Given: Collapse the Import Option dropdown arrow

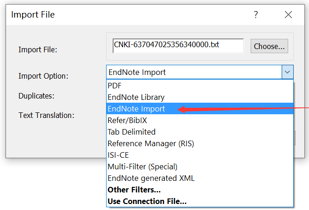Looking at the screenshot, I should click(x=287, y=72).
